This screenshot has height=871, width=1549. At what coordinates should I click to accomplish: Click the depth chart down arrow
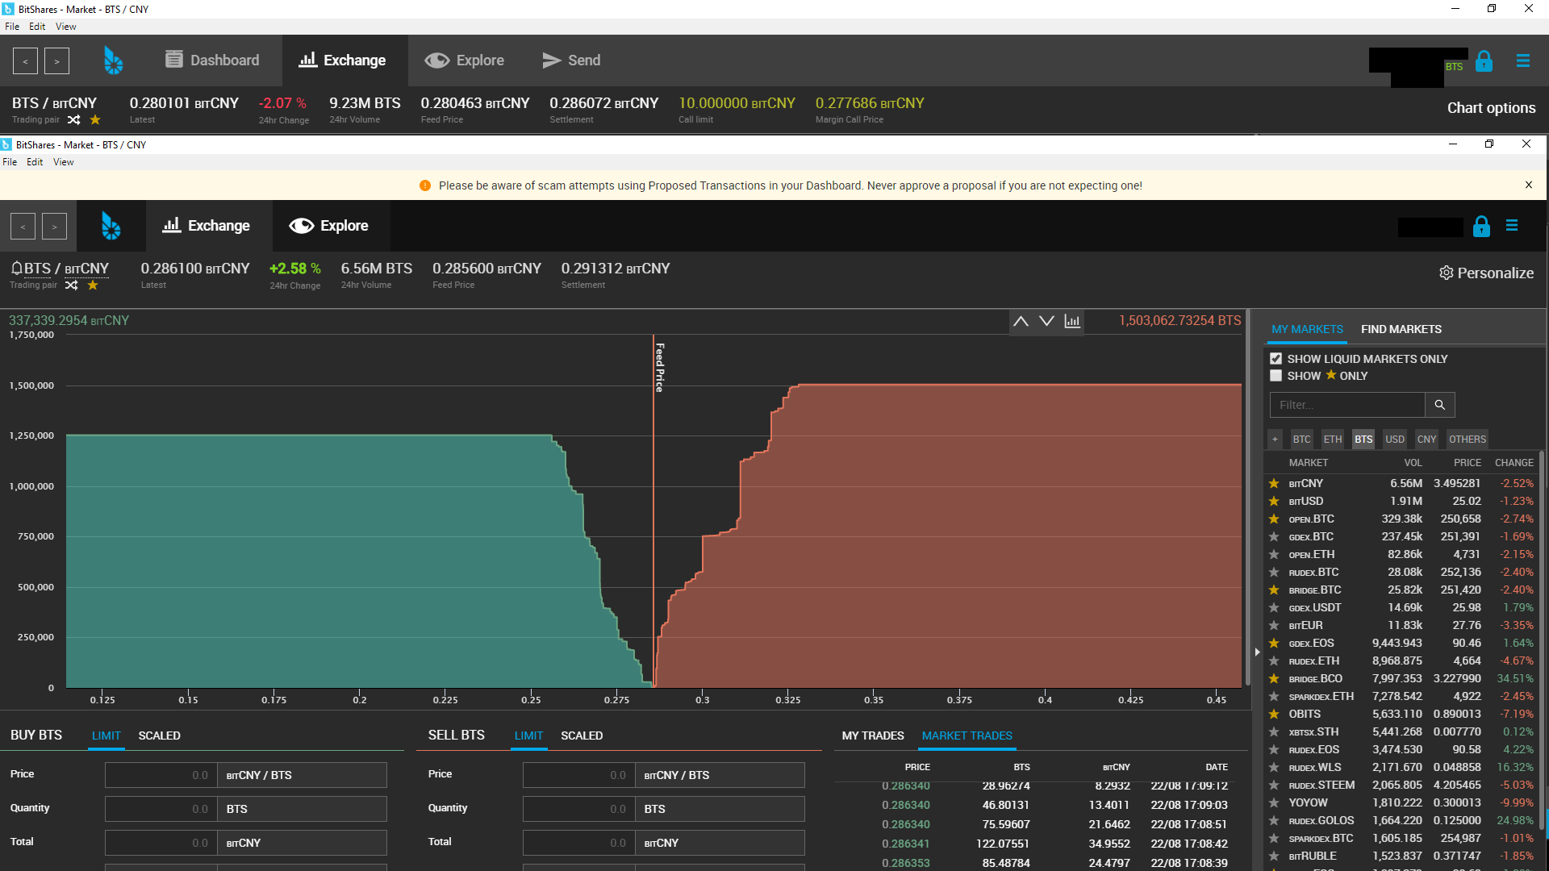(1046, 321)
